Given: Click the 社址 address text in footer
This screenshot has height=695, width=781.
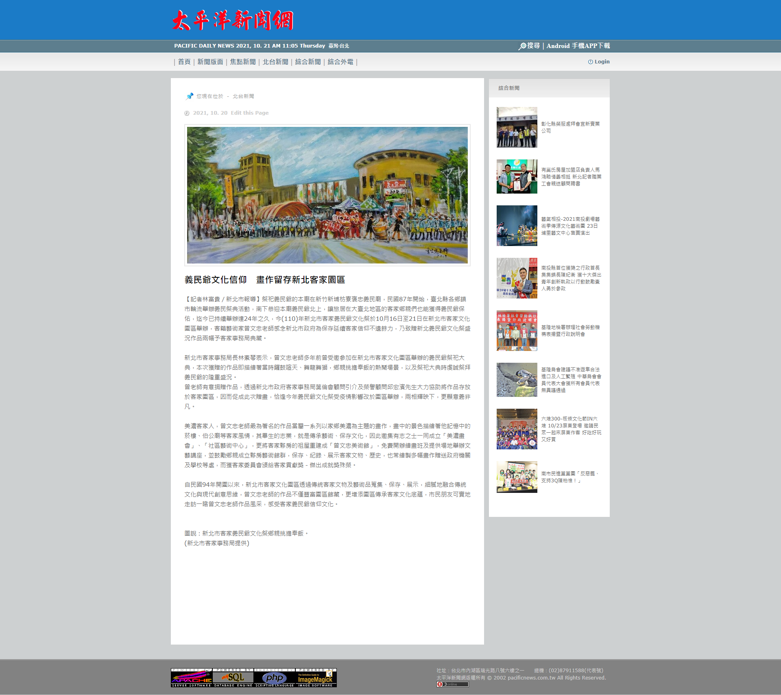Looking at the screenshot, I should [480, 671].
